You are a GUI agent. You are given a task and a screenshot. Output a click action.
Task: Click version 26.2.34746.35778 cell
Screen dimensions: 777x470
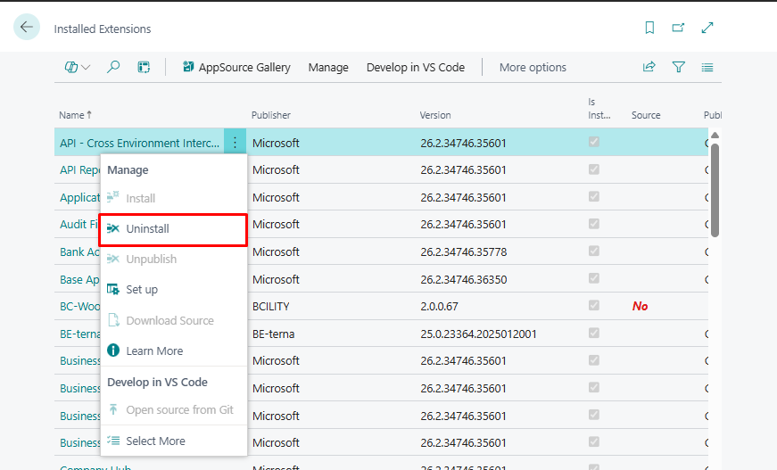[x=463, y=251]
